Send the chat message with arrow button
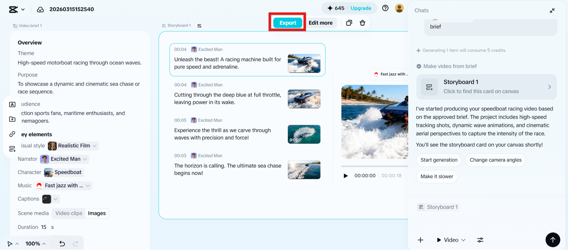Screen dimensions: 568x250 pyautogui.click(x=553, y=240)
